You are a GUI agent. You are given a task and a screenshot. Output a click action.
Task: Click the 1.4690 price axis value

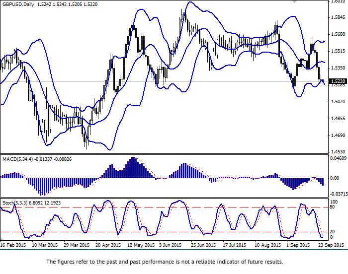[x=338, y=135]
